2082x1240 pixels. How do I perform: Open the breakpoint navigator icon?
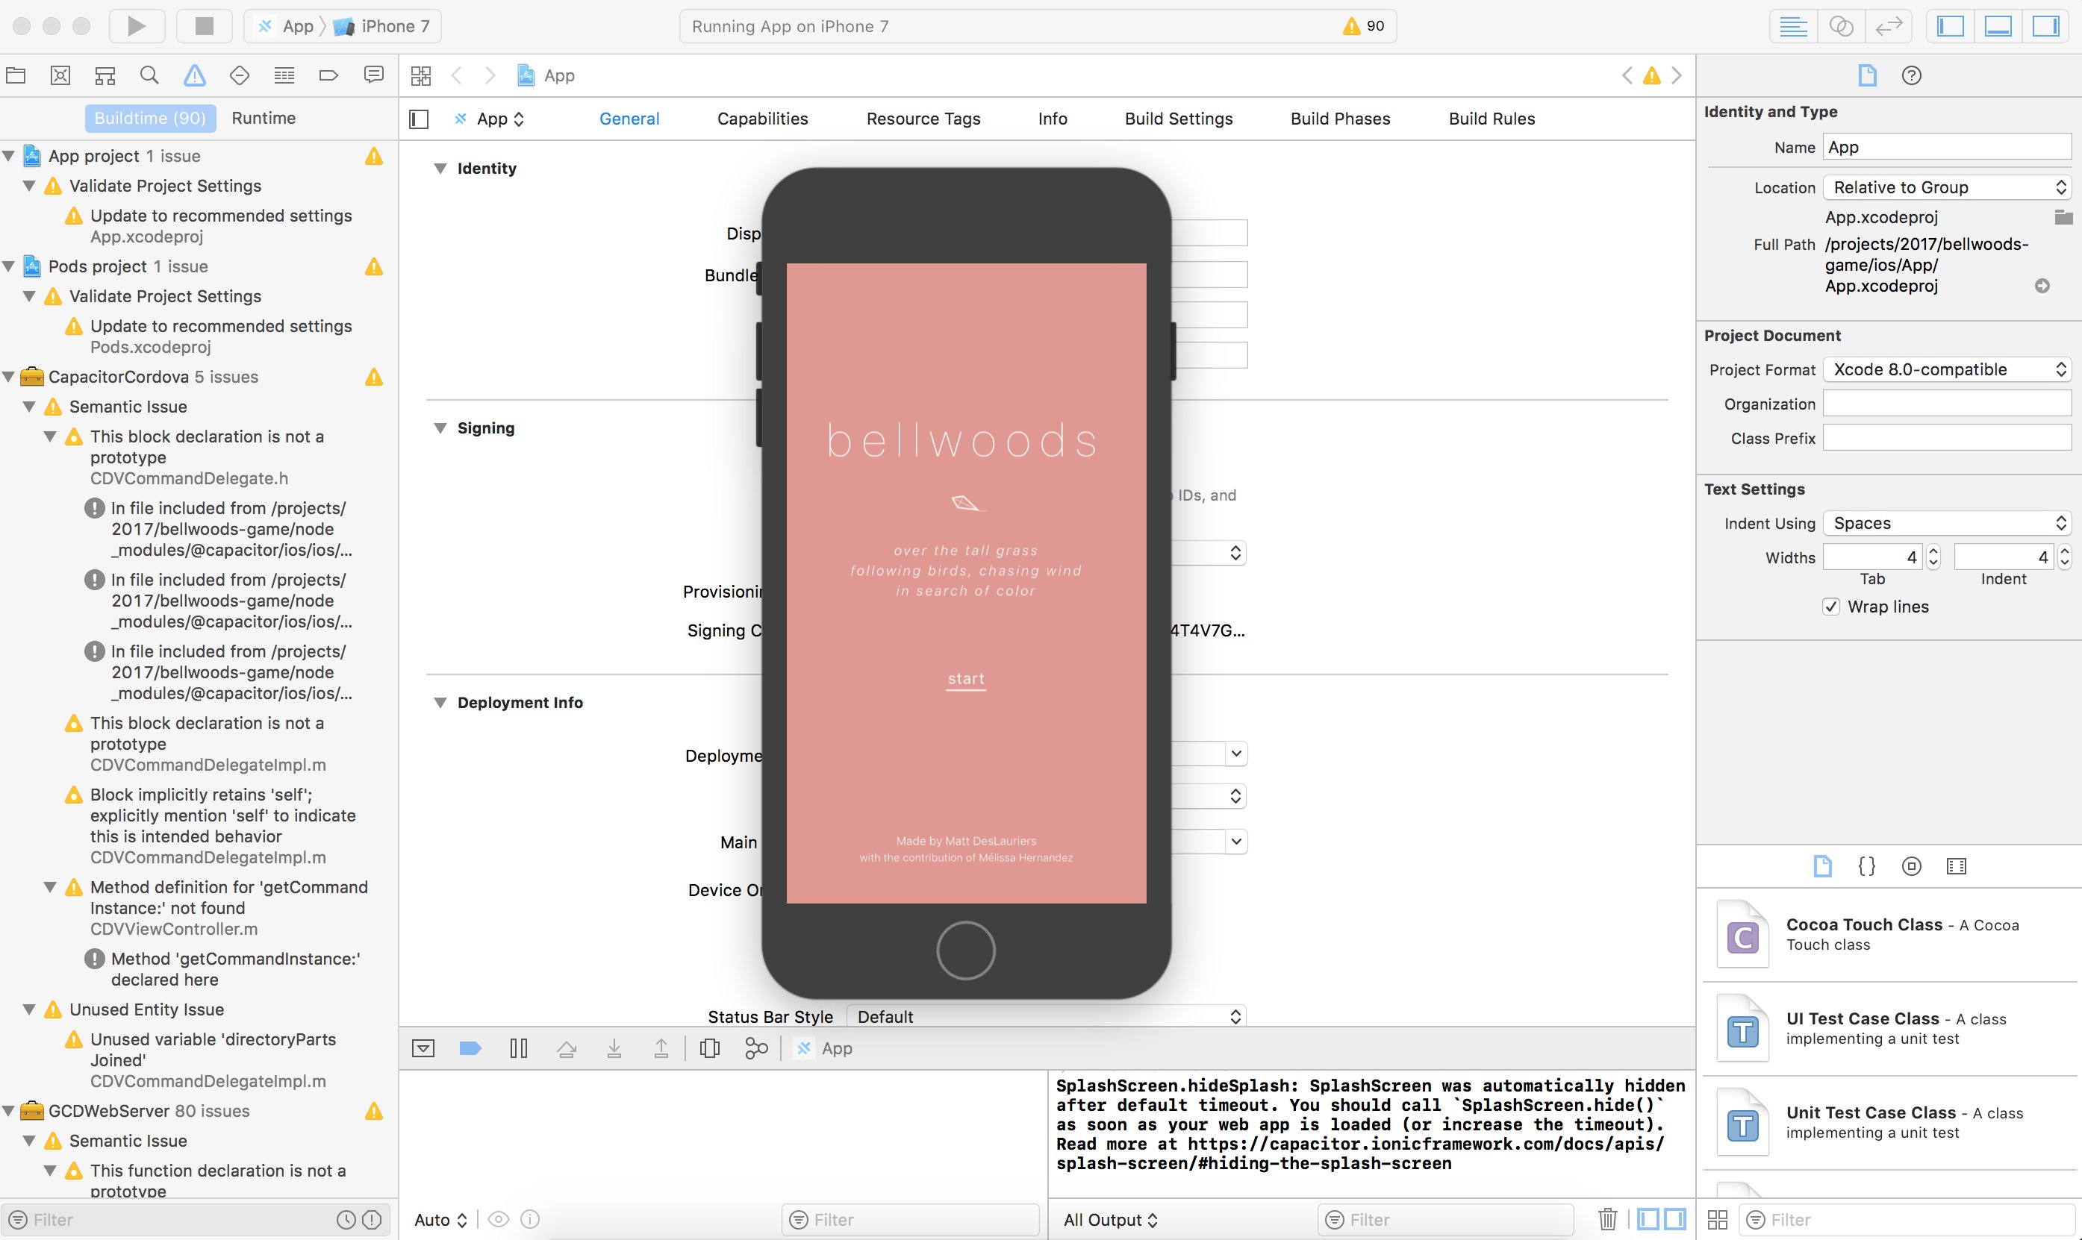[328, 75]
